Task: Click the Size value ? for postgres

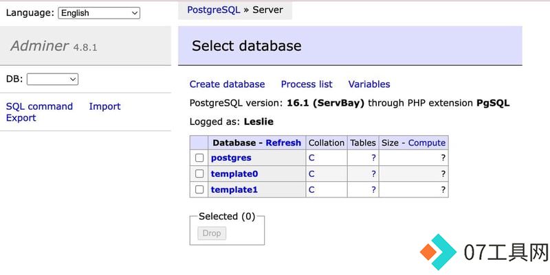Action: coord(443,158)
